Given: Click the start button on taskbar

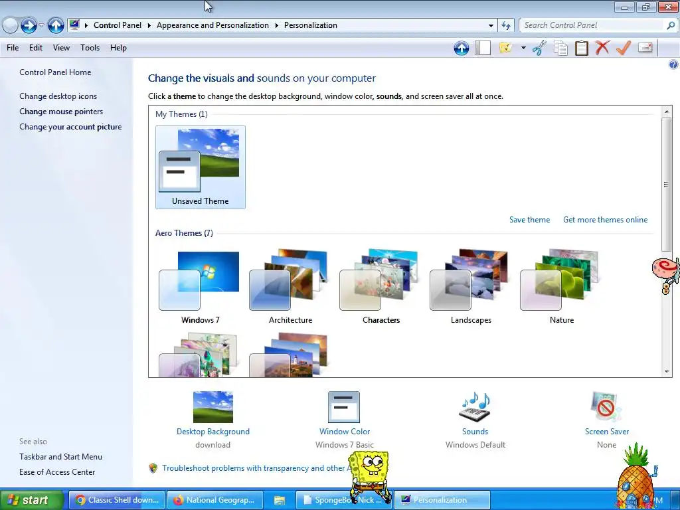Looking at the screenshot, I should tap(32, 500).
